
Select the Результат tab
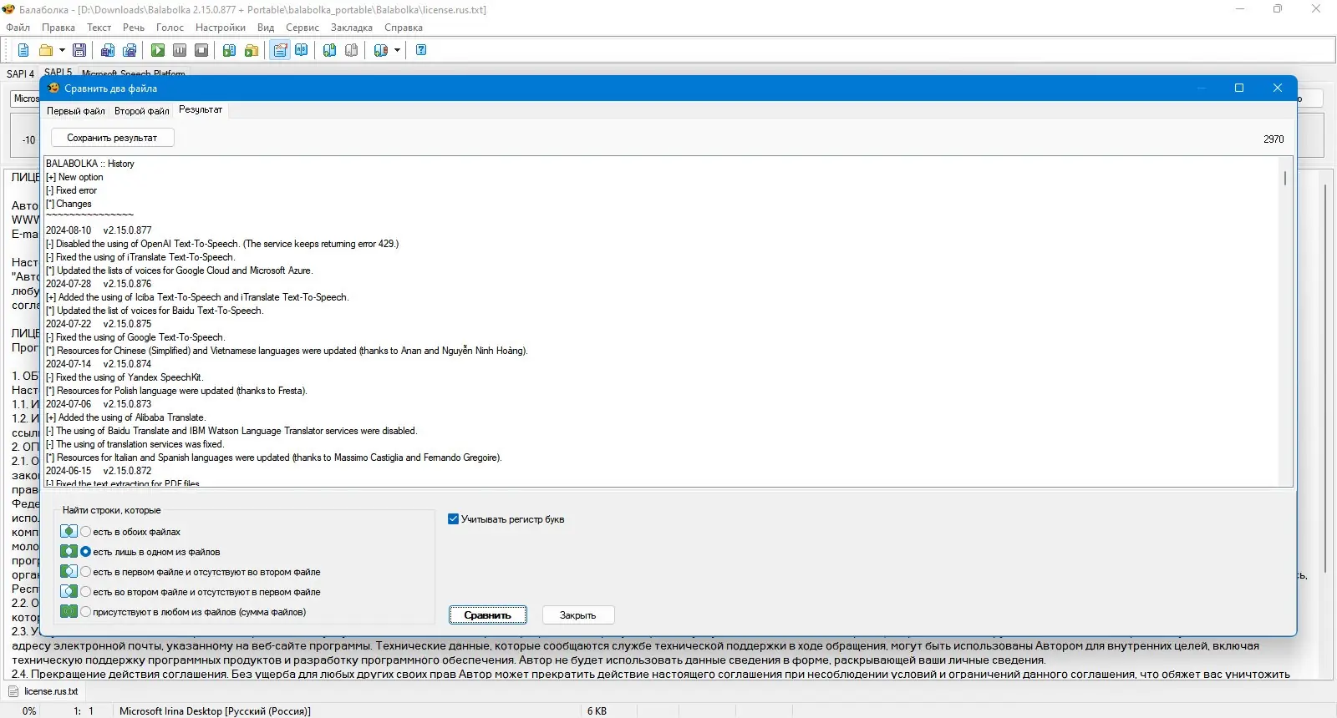click(201, 109)
